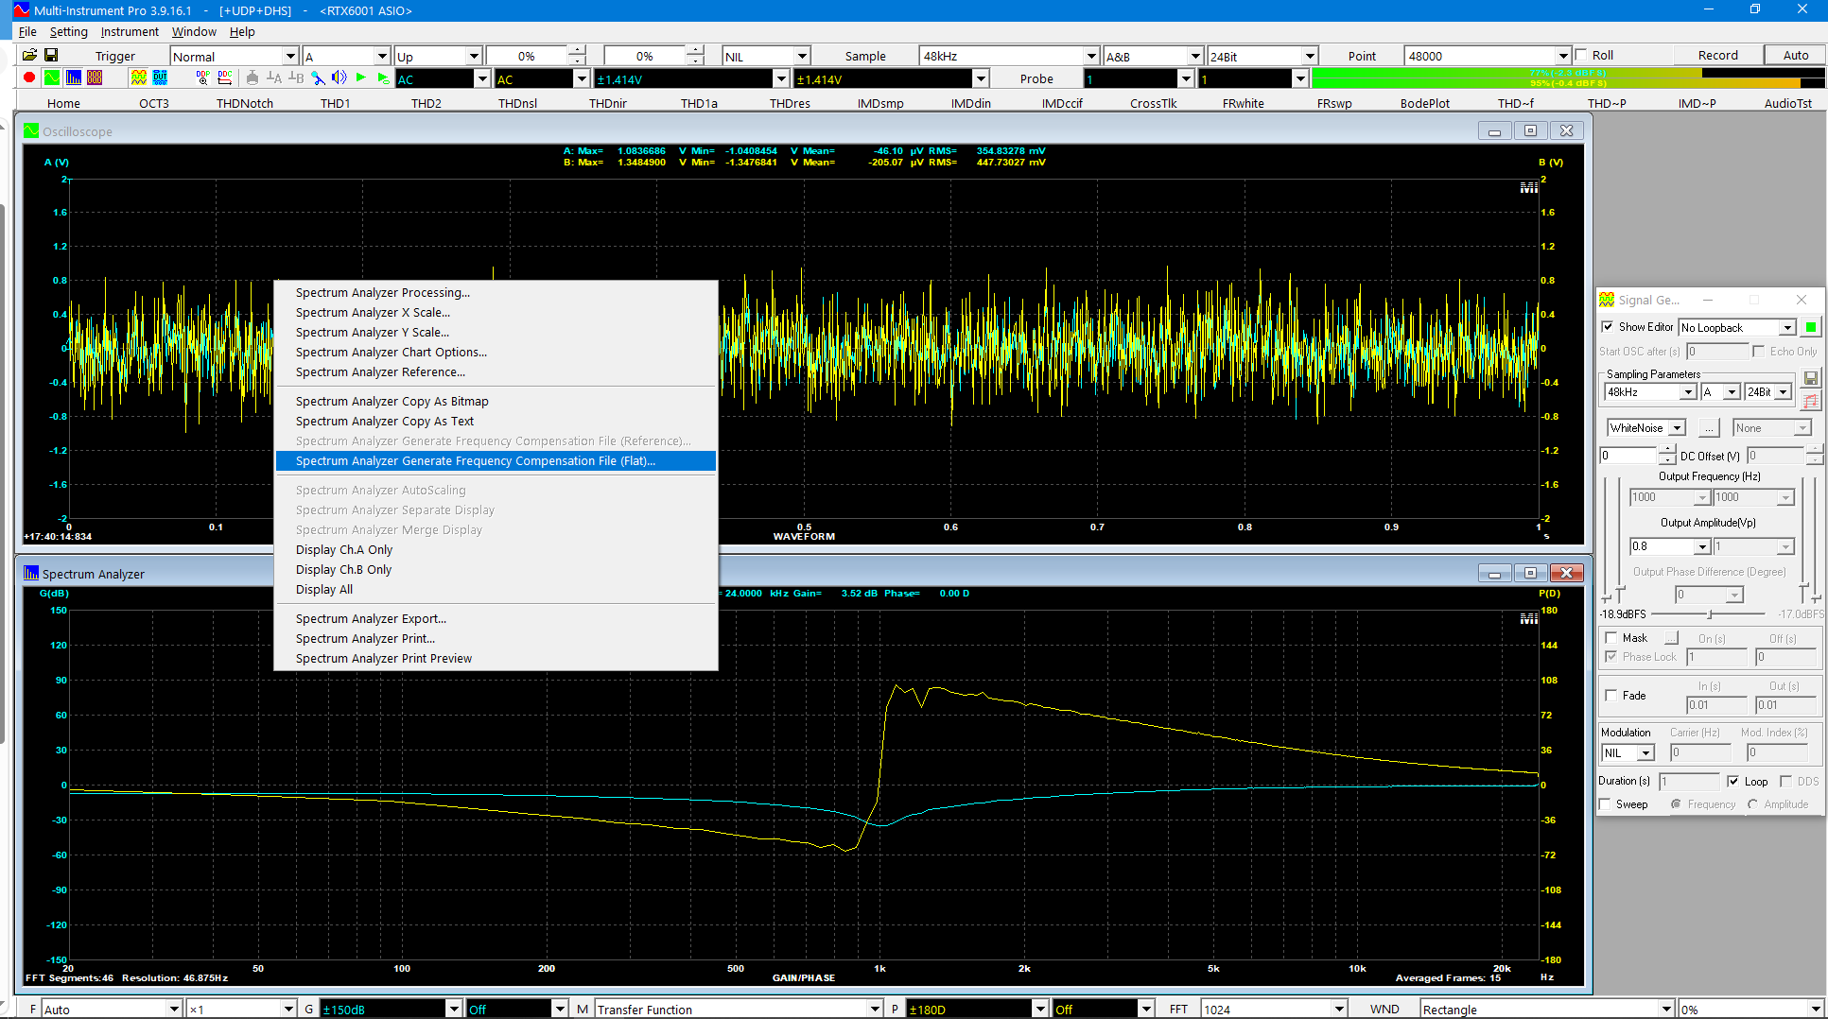The height and width of the screenshot is (1019, 1828).
Task: Open the Transfer Function mode dropdown
Action: point(875,1010)
